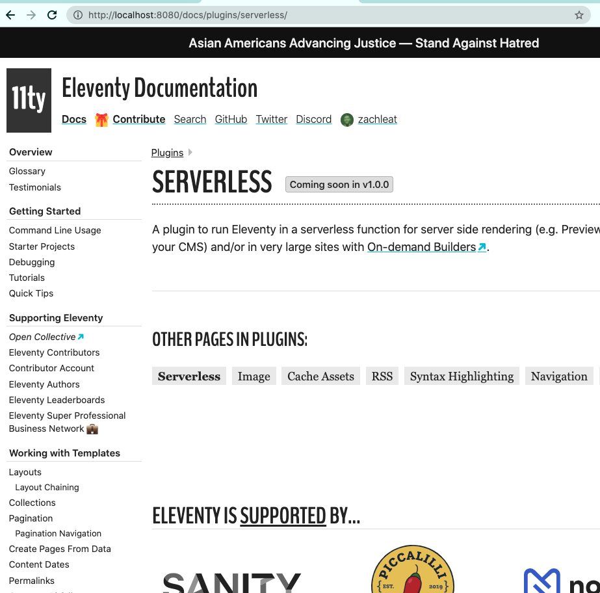600x593 pixels.
Task: Click the Sanity sponsor logo
Action: coord(232,583)
